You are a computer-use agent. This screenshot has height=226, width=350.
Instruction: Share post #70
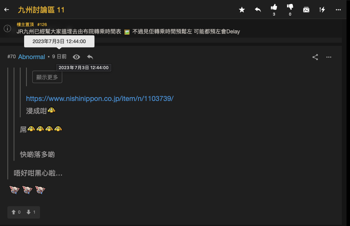[315, 57]
